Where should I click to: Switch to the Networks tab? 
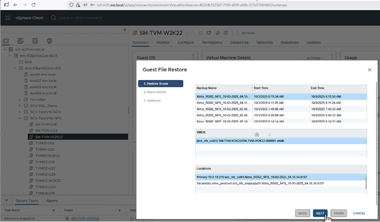click(x=265, y=42)
